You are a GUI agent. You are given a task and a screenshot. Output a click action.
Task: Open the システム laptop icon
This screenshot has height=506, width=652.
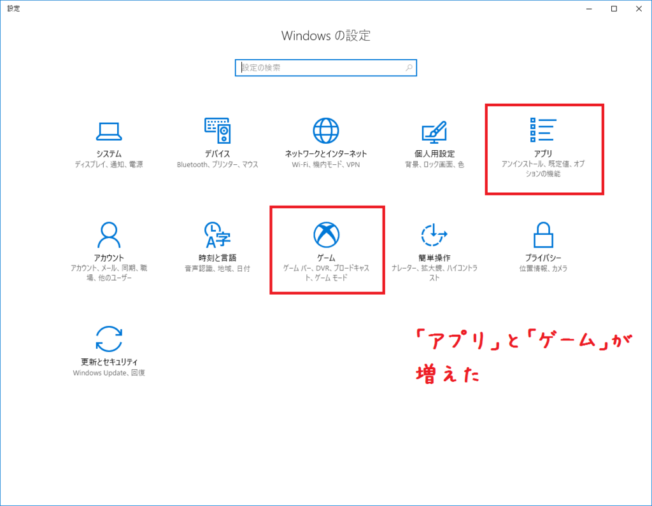(109, 131)
